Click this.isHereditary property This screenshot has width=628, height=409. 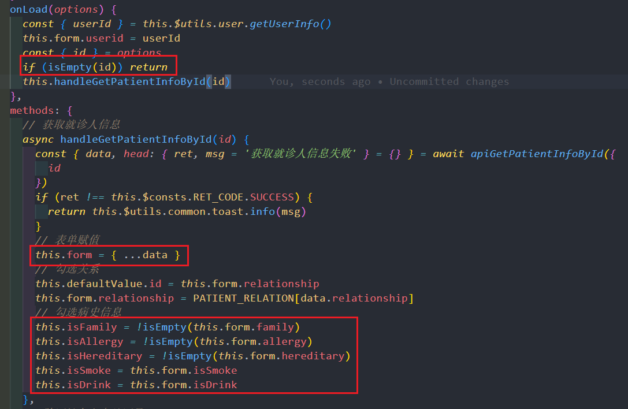88,356
